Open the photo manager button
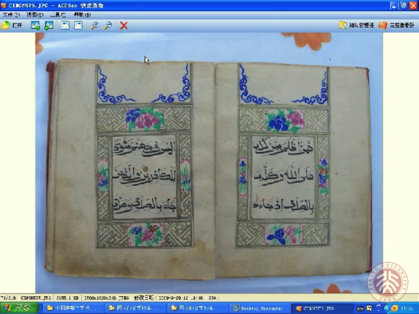This screenshot has height=314, width=419. [x=357, y=26]
